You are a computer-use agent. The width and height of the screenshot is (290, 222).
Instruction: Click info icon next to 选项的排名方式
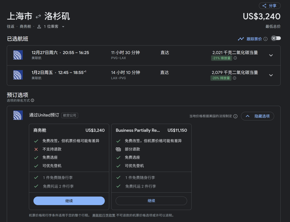(x=32, y=100)
